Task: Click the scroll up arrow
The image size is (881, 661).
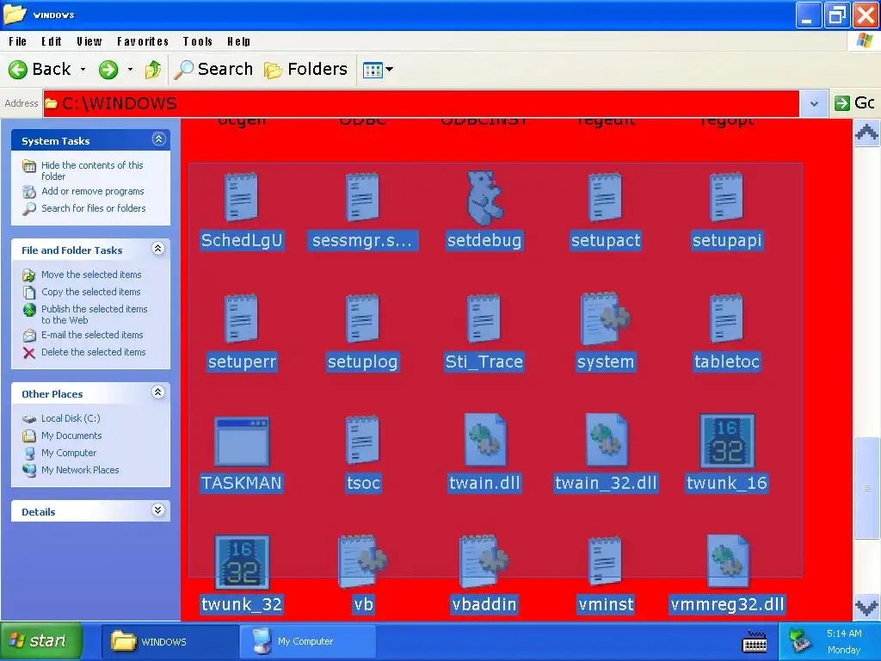Action: tap(866, 133)
